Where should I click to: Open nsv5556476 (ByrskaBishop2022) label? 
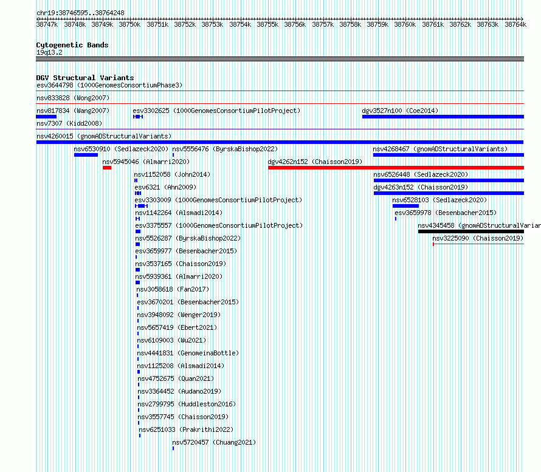point(225,149)
